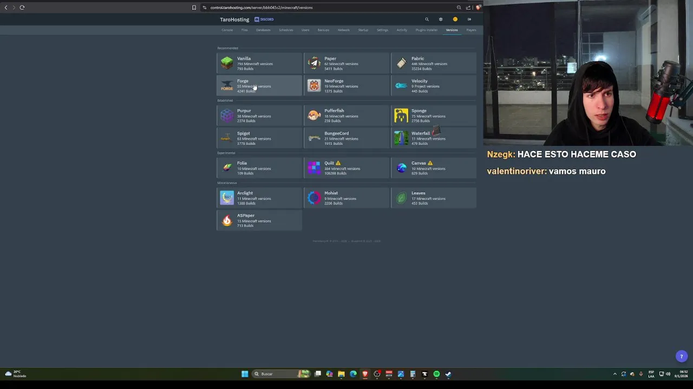Image resolution: width=693 pixels, height=389 pixels.
Task: Click the BungeeCord title text
Action: tap(337, 133)
